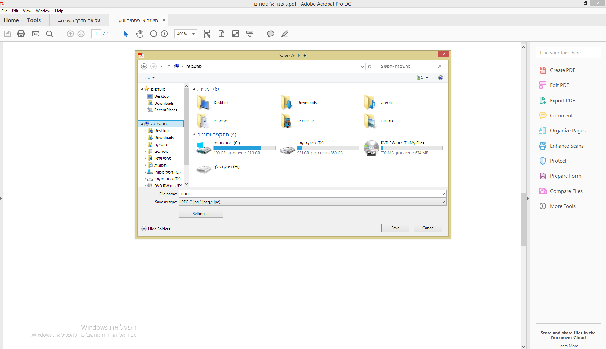The image size is (606, 349).
Task: Click the Zoom In plus icon
Action: pos(164,34)
